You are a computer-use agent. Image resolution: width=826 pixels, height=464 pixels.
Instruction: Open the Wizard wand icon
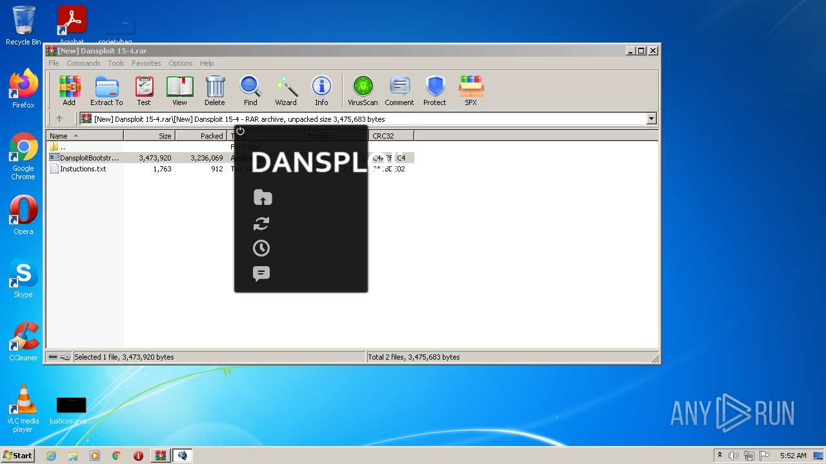[x=286, y=90]
